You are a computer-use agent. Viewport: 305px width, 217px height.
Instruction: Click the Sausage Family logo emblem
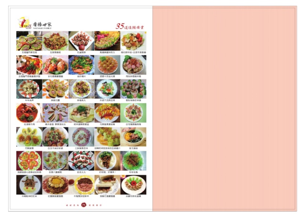(24, 23)
